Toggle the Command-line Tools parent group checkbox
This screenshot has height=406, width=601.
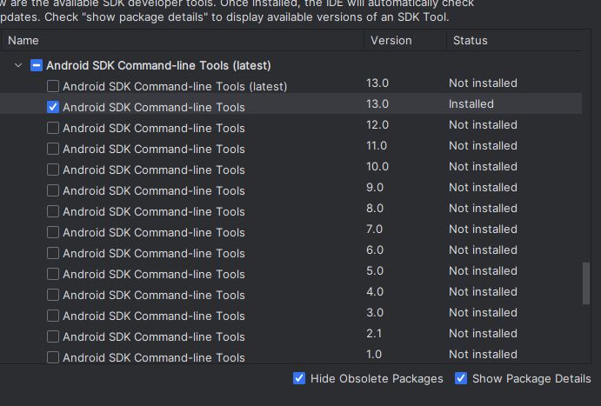(37, 65)
